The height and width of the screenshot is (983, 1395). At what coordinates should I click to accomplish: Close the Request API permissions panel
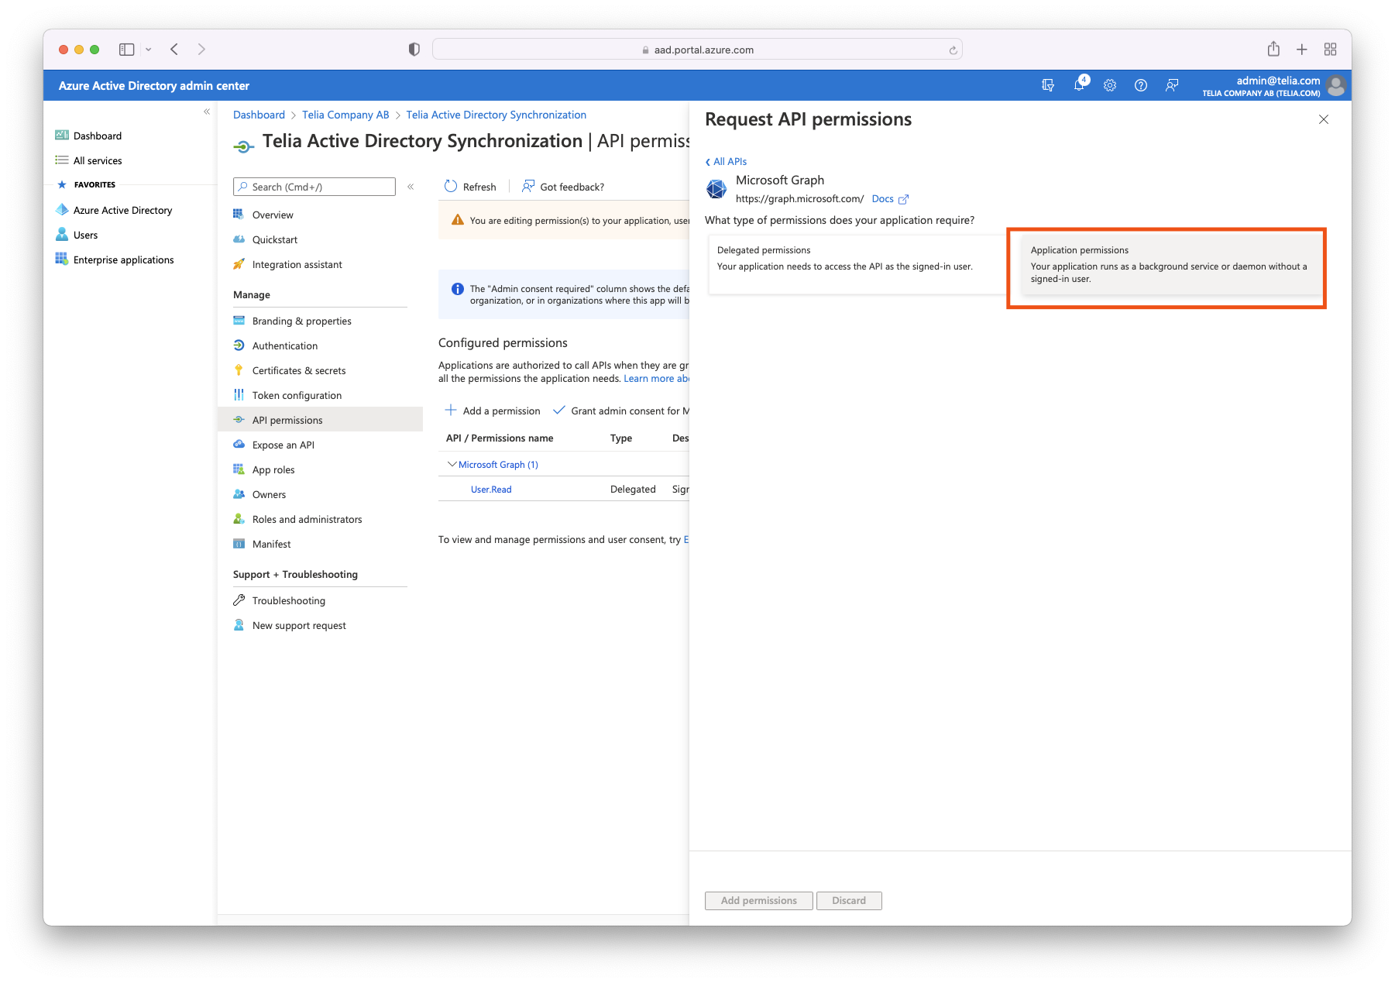1324,119
